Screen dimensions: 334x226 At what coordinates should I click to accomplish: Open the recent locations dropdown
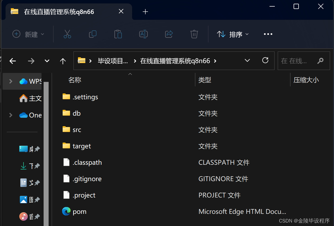[x=47, y=61]
